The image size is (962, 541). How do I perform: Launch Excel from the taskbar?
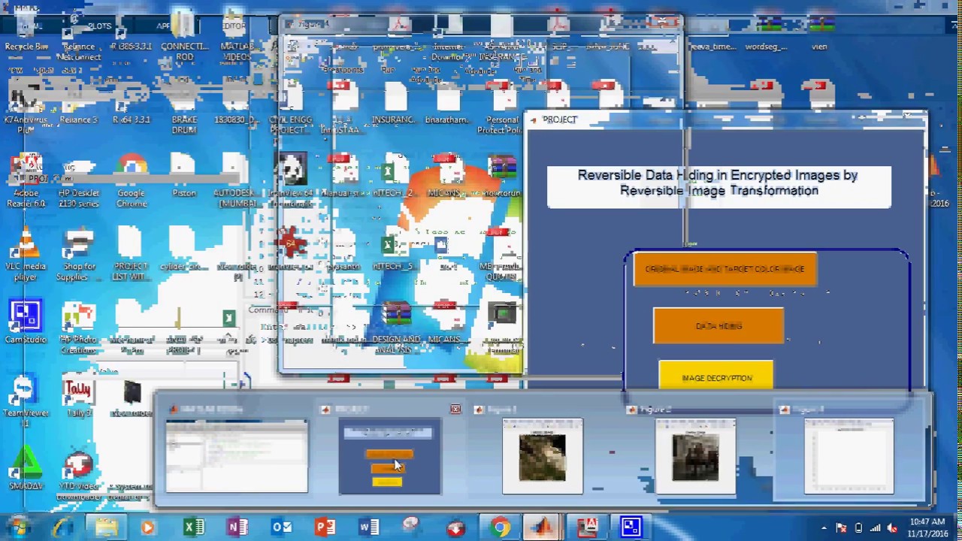194,527
